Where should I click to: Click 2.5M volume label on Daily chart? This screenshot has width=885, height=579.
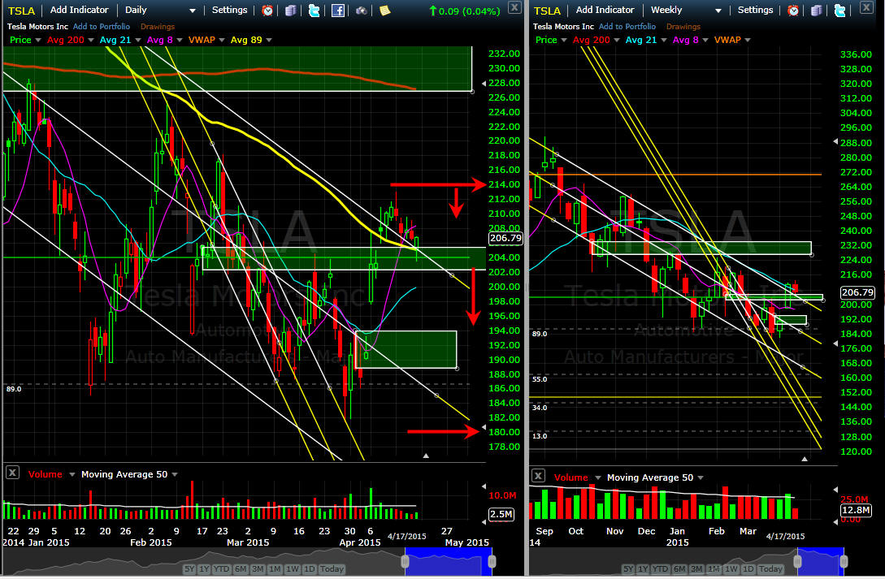pos(501,514)
